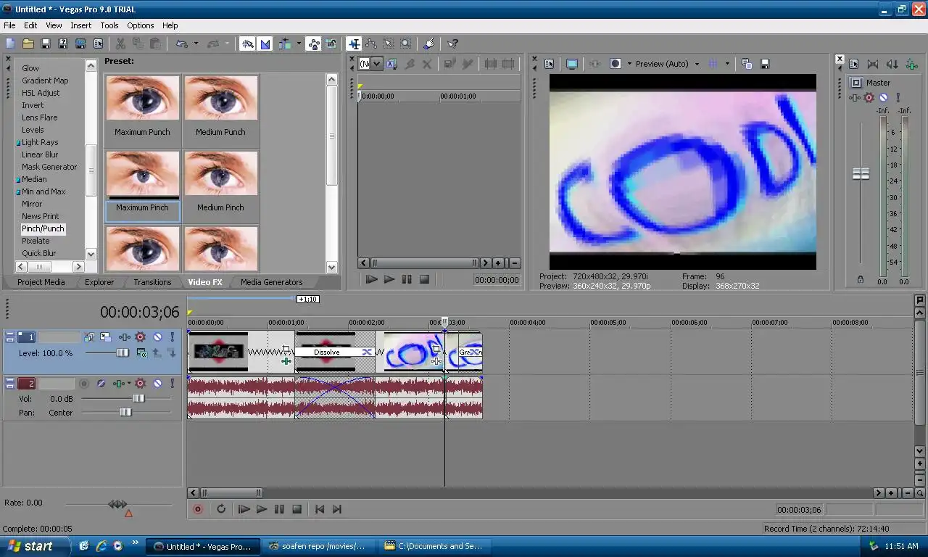Open the Undo history dropdown arrow
The width and height of the screenshot is (928, 557).
tap(196, 44)
